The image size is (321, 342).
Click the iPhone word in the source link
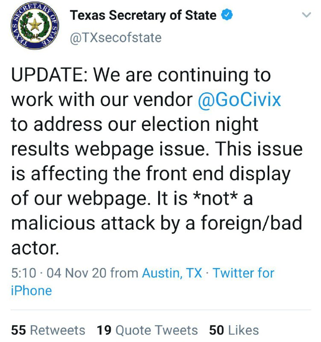pyautogui.click(x=31, y=291)
